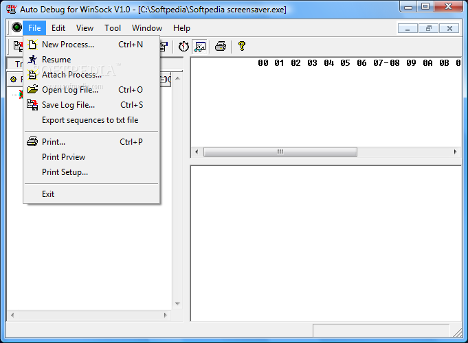Toggle the window-with-glasses toolbar icon
468x343 pixels.
coord(200,47)
